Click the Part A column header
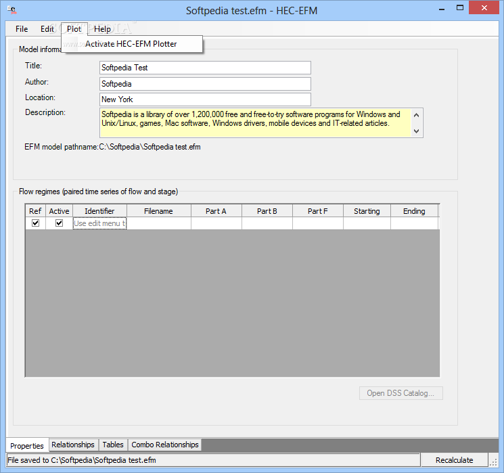Viewport: 504px width, 473px height. pos(216,211)
